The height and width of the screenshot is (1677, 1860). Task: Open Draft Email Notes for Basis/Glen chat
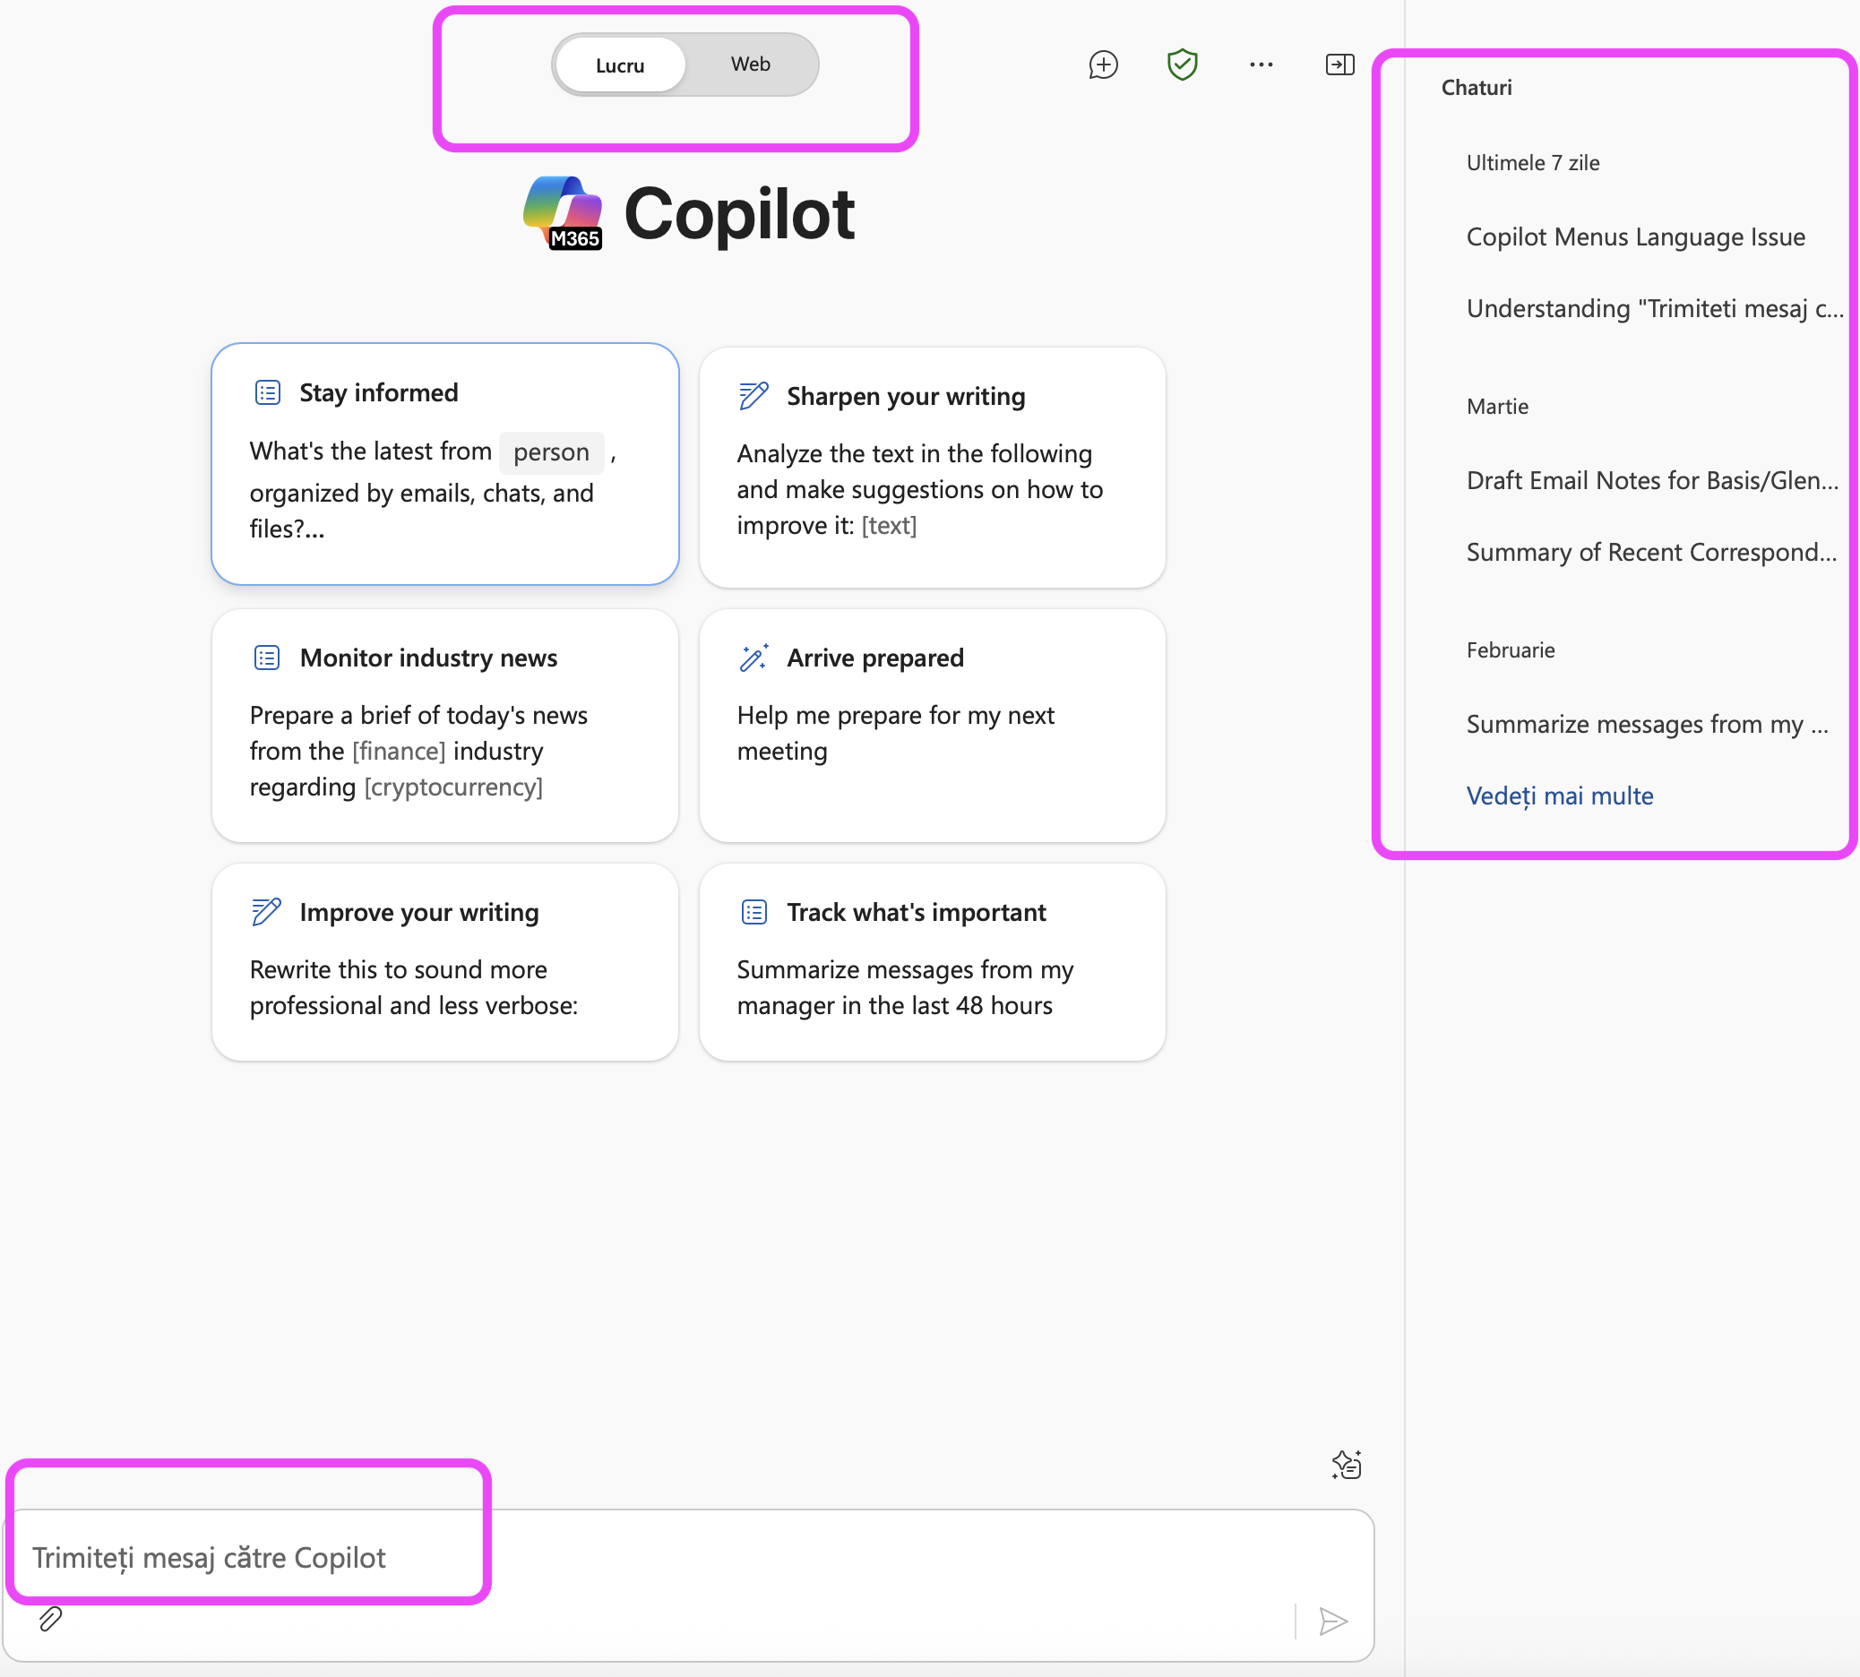pos(1652,480)
